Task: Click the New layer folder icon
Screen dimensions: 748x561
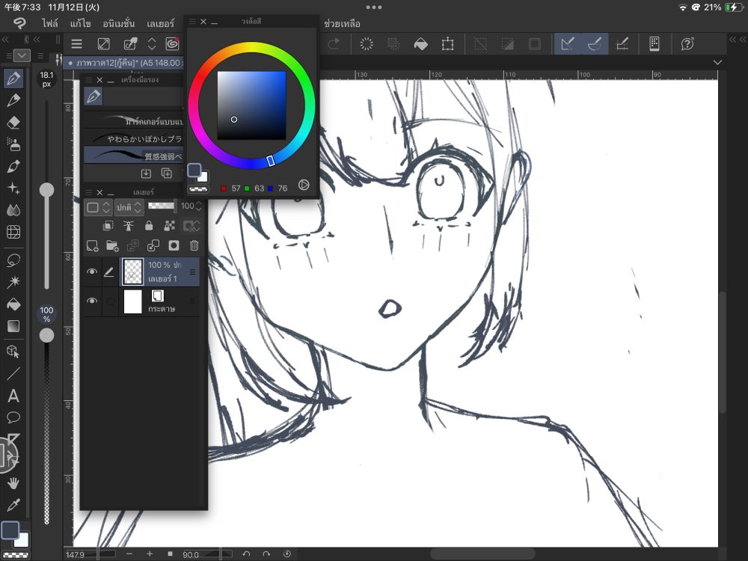Action: [x=113, y=245]
